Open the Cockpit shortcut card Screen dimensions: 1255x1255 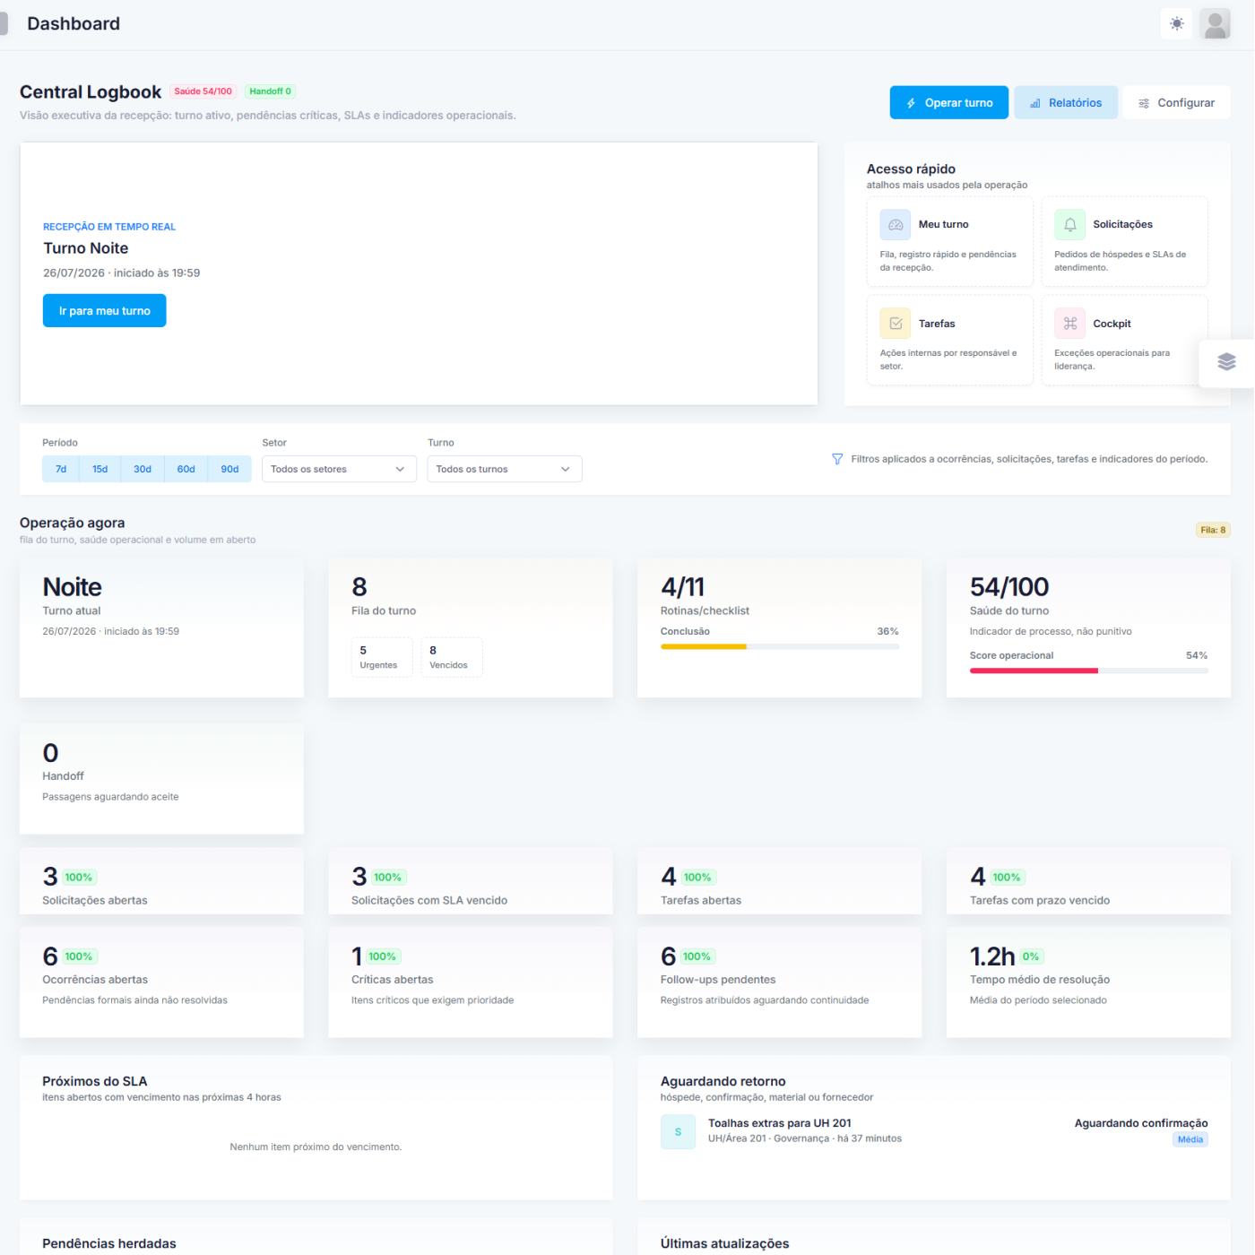click(1125, 341)
